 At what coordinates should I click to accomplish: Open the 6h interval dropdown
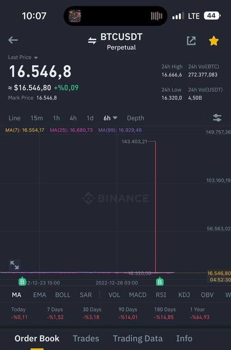click(110, 118)
